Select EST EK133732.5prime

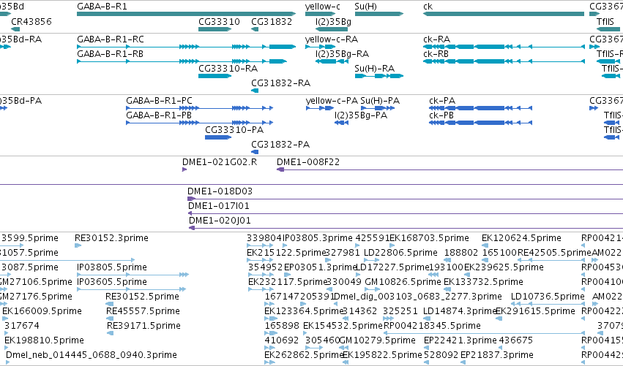[483, 282]
